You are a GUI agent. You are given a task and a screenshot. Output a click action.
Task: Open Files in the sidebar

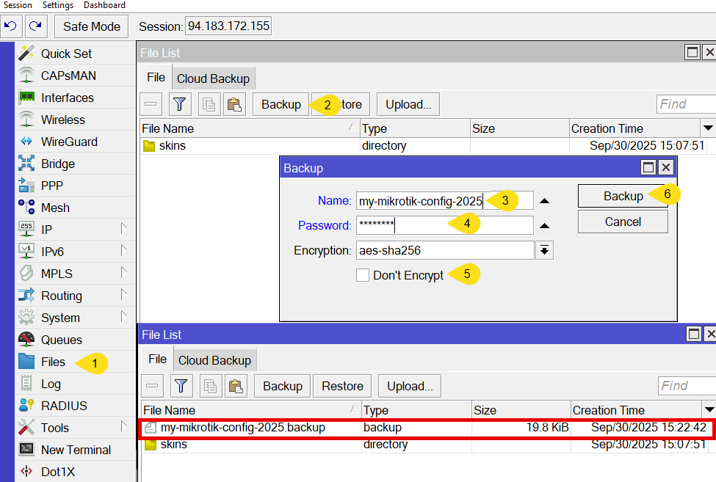(x=53, y=362)
